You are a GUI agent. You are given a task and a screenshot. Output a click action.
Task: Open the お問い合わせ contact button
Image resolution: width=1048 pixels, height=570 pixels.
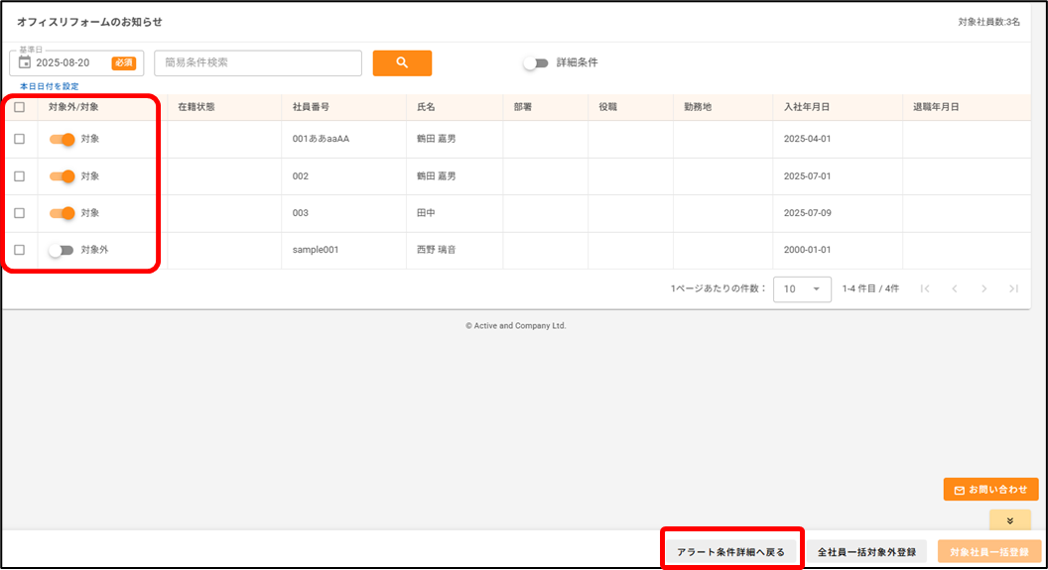point(990,490)
